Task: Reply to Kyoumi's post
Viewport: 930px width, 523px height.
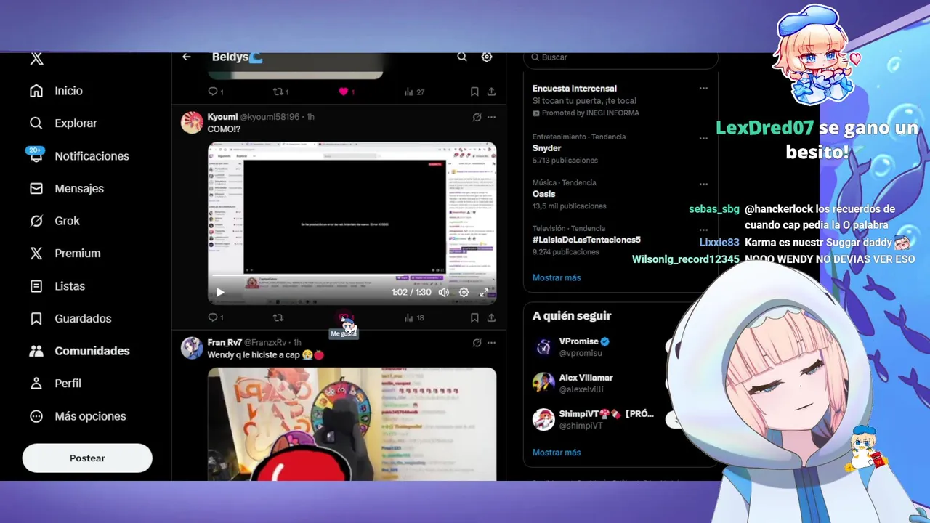Action: [x=216, y=317]
